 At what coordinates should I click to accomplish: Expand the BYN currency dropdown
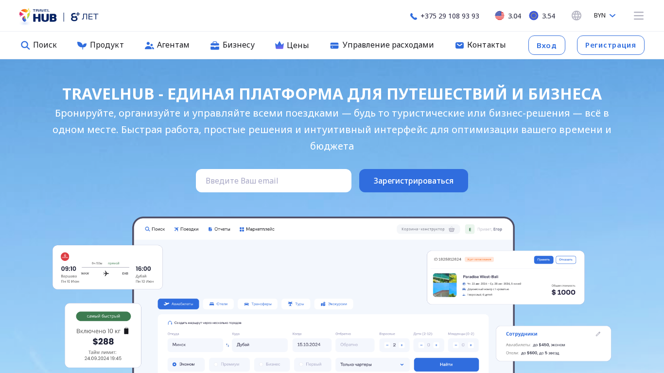coord(605,16)
